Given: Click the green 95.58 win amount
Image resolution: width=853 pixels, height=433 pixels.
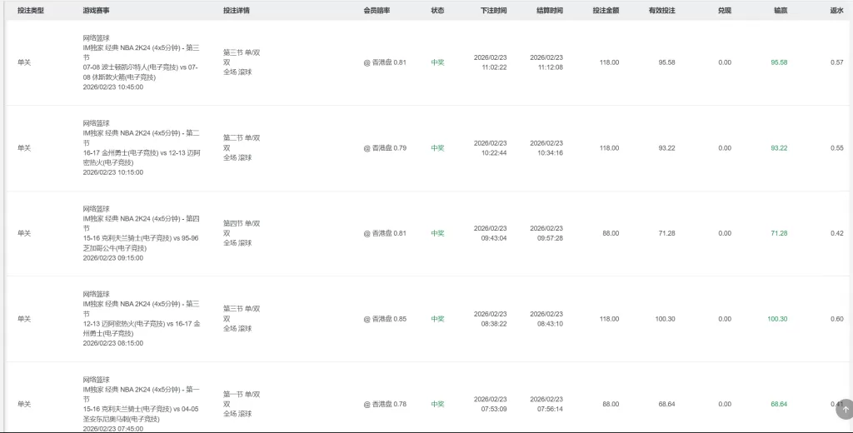Looking at the screenshot, I should [779, 62].
